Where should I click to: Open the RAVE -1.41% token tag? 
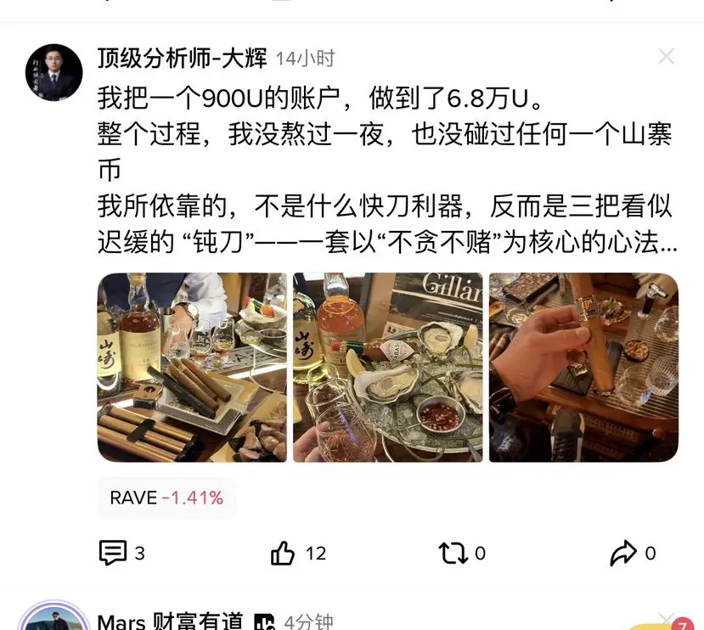point(166,498)
